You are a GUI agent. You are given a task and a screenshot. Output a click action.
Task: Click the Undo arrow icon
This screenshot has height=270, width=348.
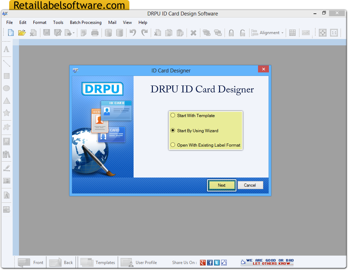point(133,33)
